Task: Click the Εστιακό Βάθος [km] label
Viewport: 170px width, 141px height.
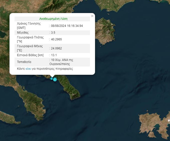Action: [x=30, y=55]
